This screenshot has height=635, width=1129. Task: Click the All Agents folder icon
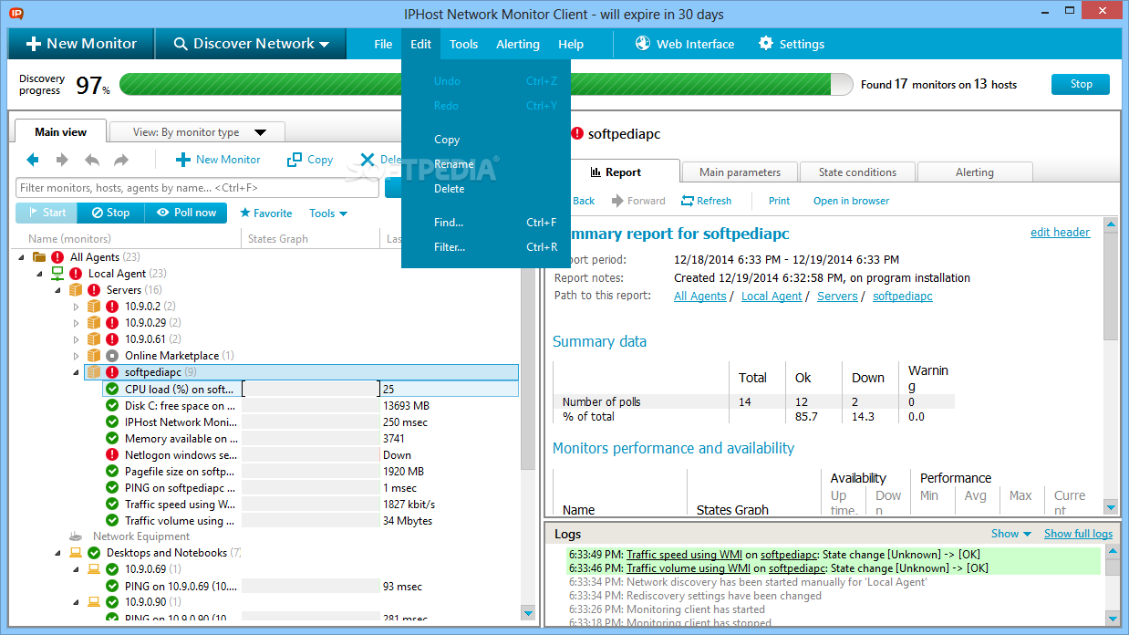pyautogui.click(x=39, y=257)
